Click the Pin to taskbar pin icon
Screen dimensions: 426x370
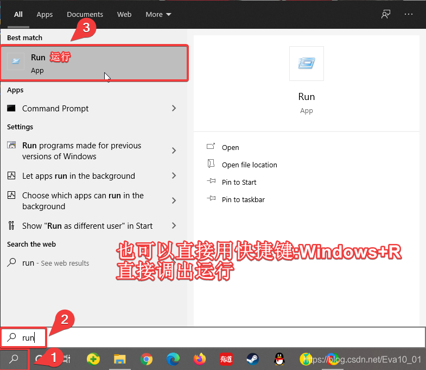pos(211,198)
